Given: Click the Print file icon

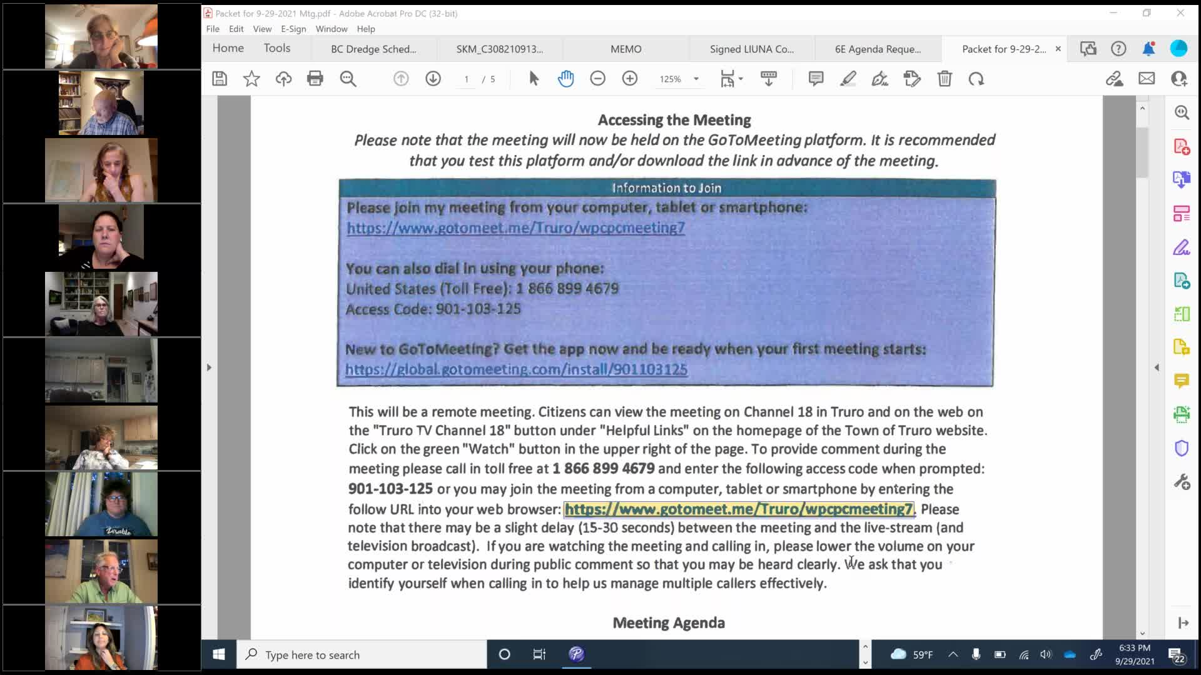Looking at the screenshot, I should coord(315,79).
